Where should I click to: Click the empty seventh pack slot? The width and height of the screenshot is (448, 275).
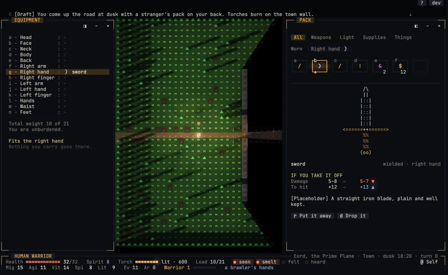(420, 66)
